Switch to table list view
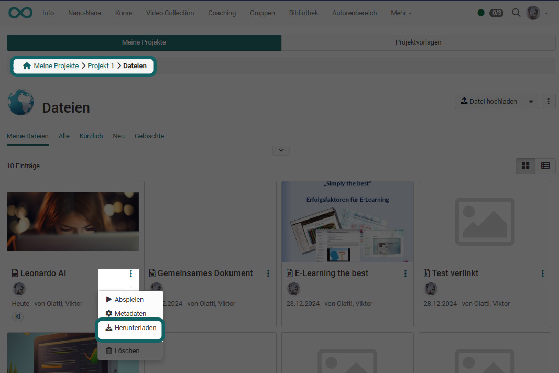This screenshot has height=373, width=559. (x=545, y=166)
